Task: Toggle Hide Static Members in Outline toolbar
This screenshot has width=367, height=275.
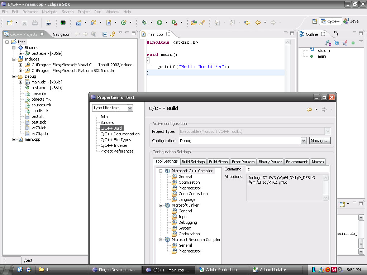Action: [344, 43]
